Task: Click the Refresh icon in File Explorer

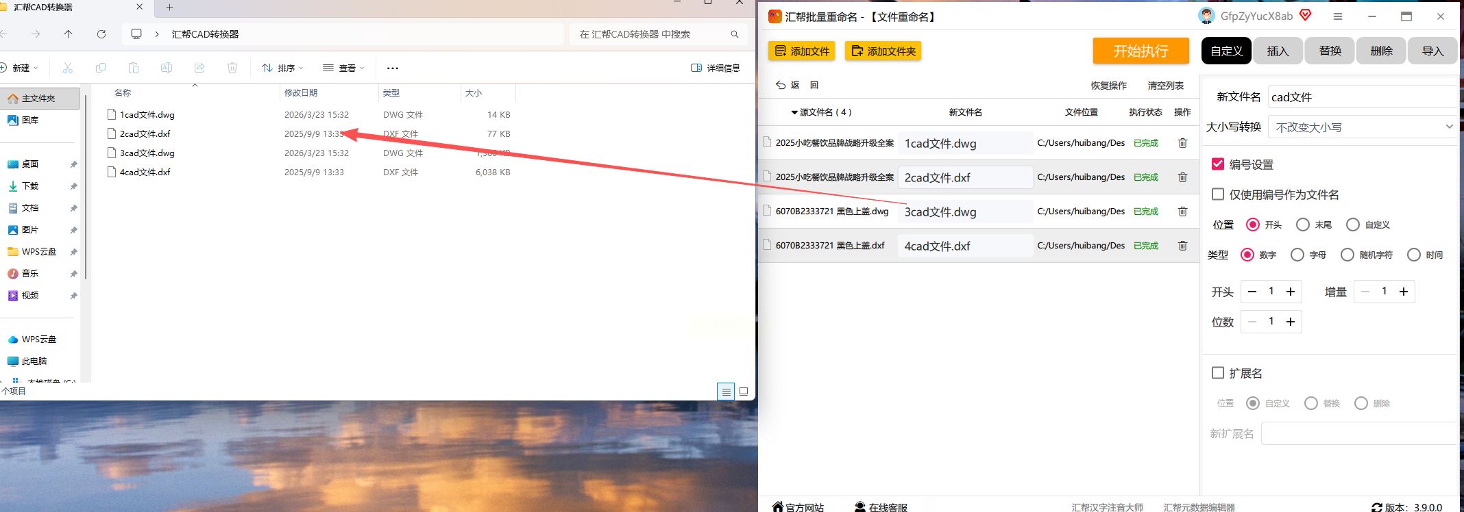Action: (x=101, y=34)
